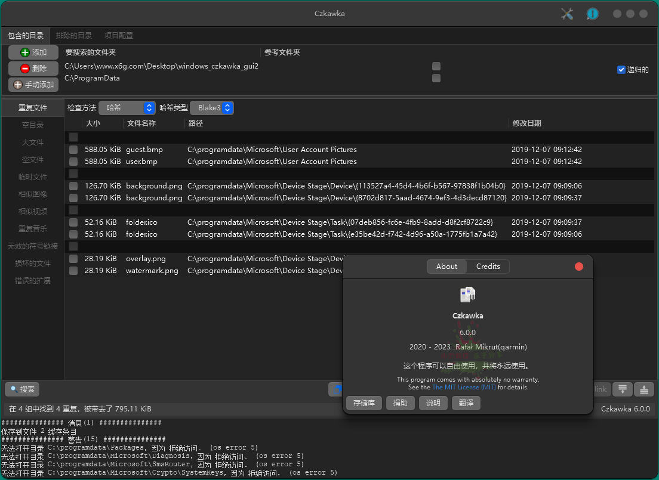Select 相似图像 in the left sidebar
This screenshot has width=659, height=480.
click(x=32, y=194)
